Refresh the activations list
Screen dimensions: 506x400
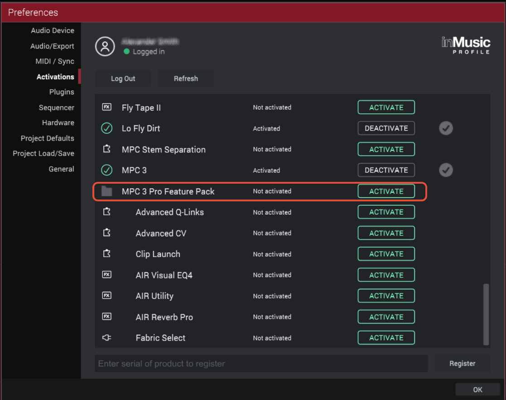pos(186,78)
